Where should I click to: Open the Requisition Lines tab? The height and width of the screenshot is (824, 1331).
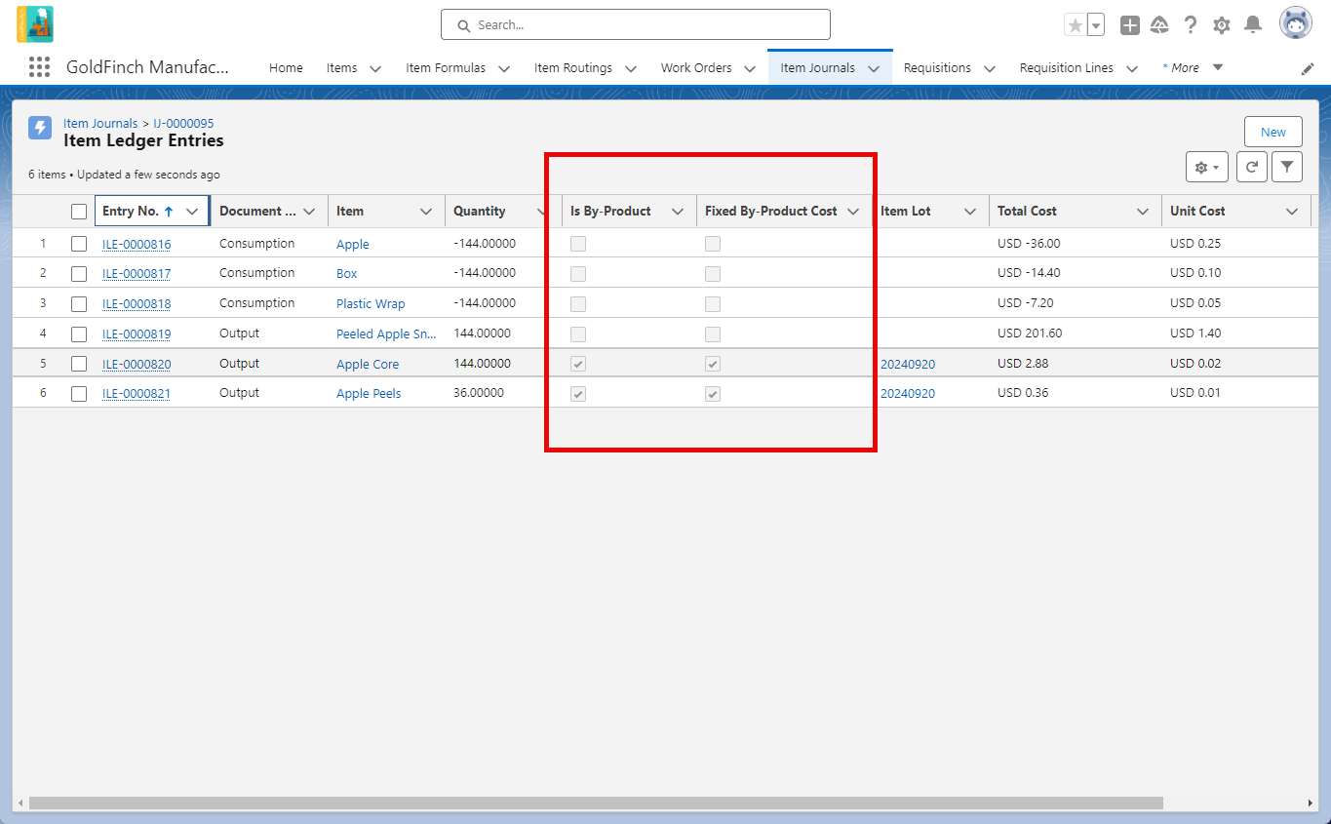[x=1067, y=68]
